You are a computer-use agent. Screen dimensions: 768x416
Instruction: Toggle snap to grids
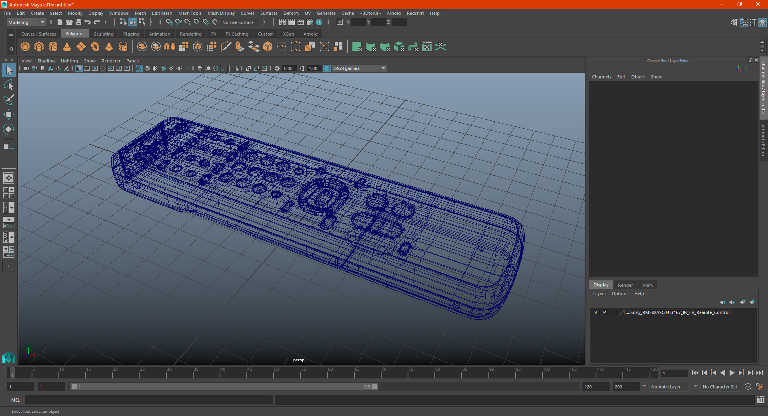[x=169, y=22]
